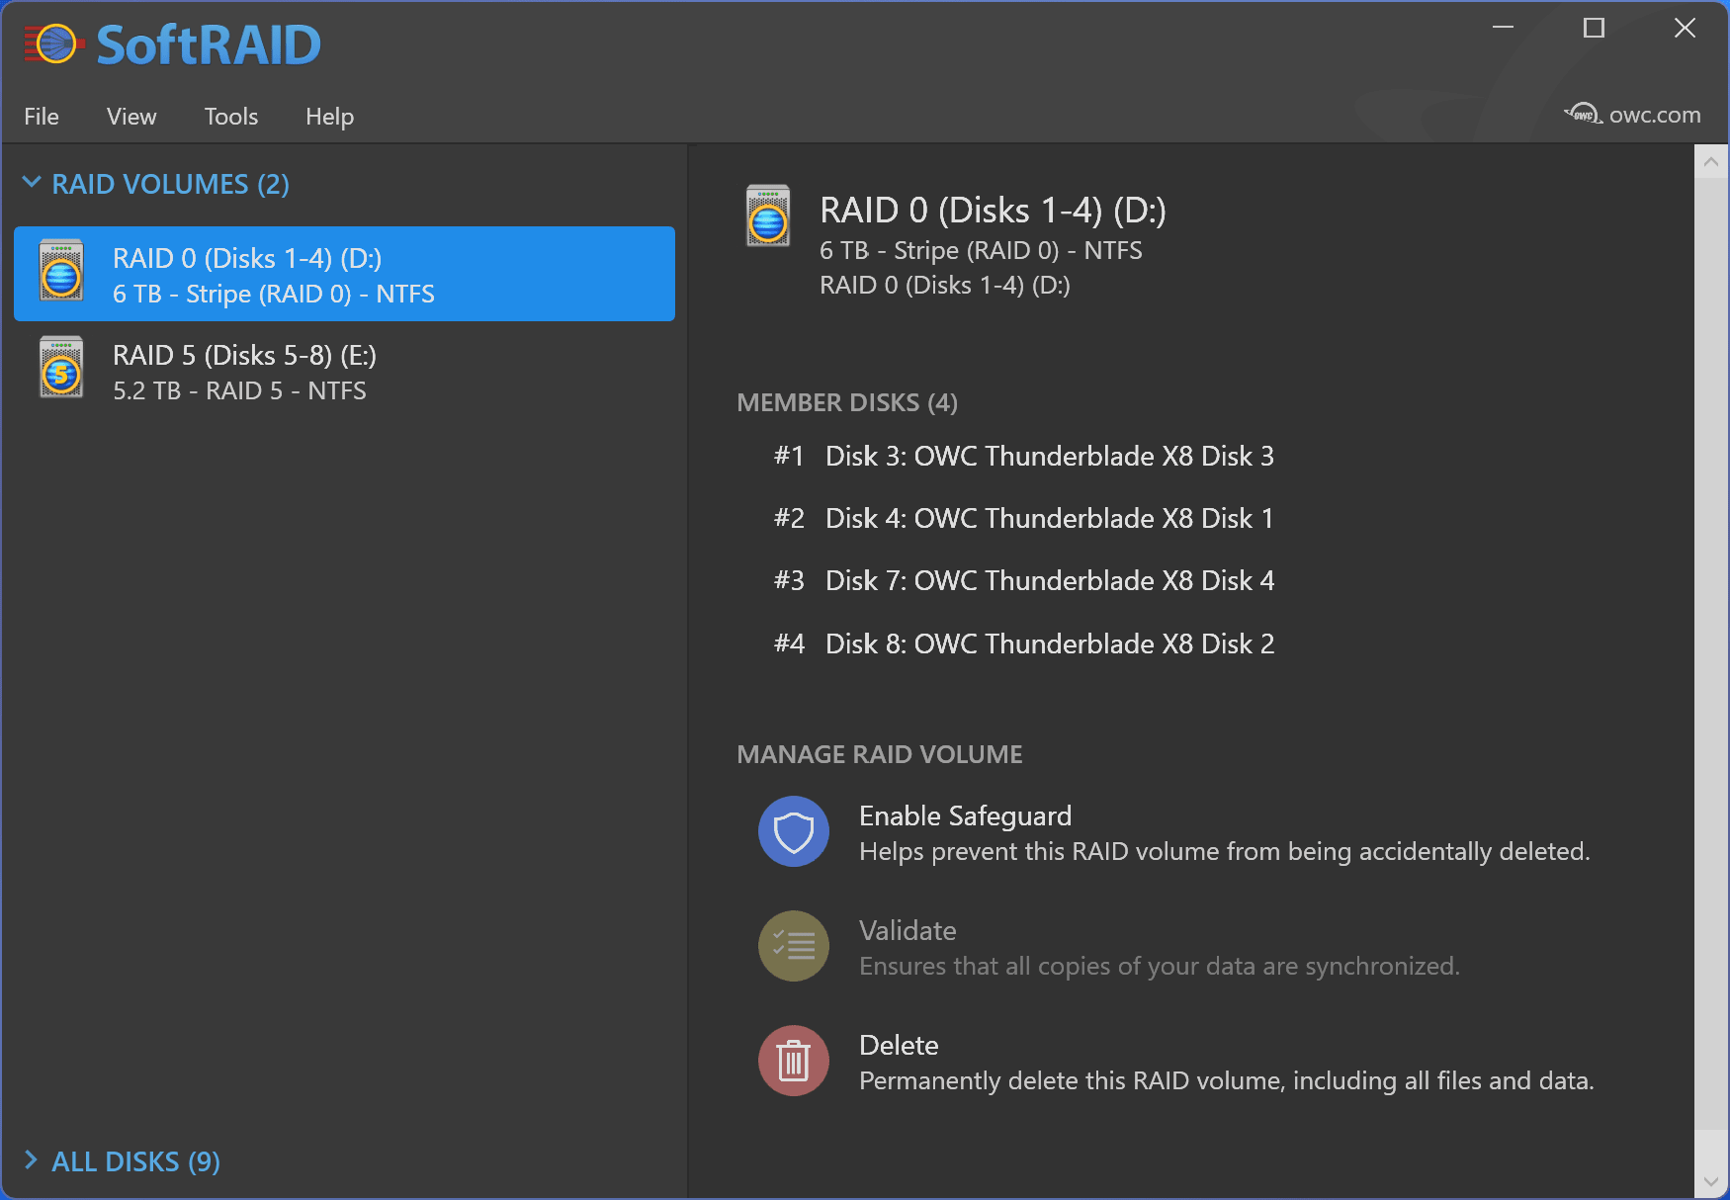Click the RAID 0 volume icon in sidebar

61,271
